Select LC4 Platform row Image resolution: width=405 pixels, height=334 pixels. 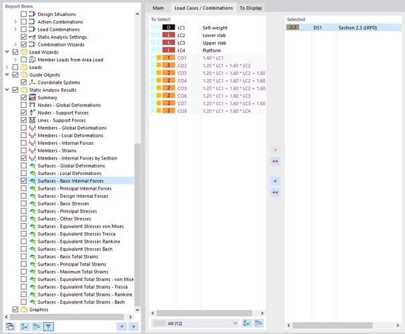[208, 50]
